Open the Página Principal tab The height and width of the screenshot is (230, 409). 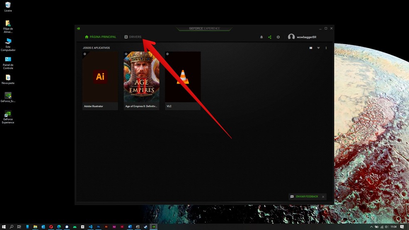[x=101, y=37]
